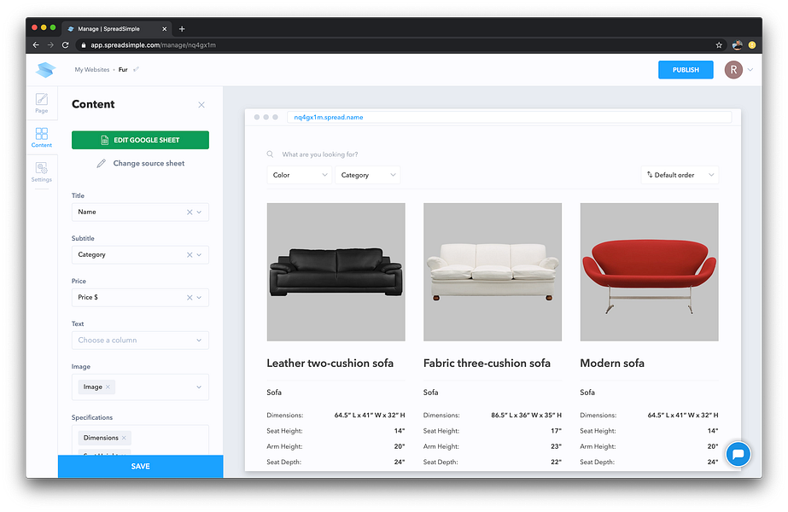This screenshot has width=788, height=512.
Task: Click the SAVE button
Action: (x=140, y=466)
